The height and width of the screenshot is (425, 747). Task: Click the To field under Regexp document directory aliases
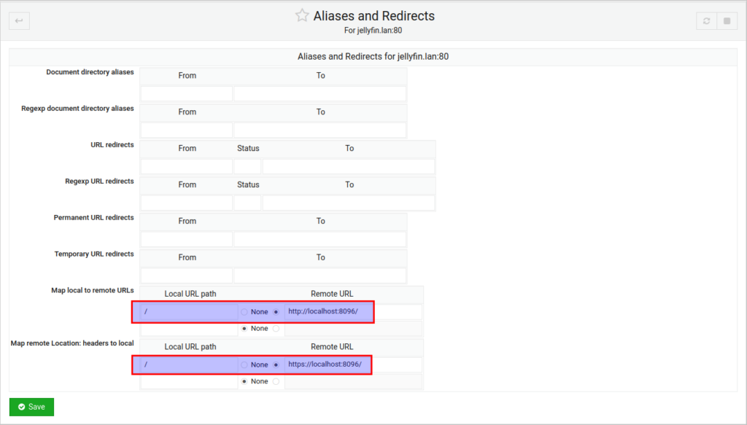[320, 130]
